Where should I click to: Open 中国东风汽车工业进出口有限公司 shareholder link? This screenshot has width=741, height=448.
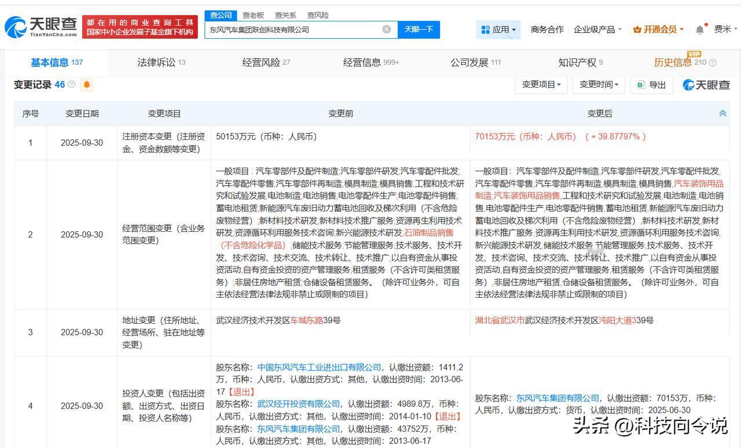click(320, 367)
